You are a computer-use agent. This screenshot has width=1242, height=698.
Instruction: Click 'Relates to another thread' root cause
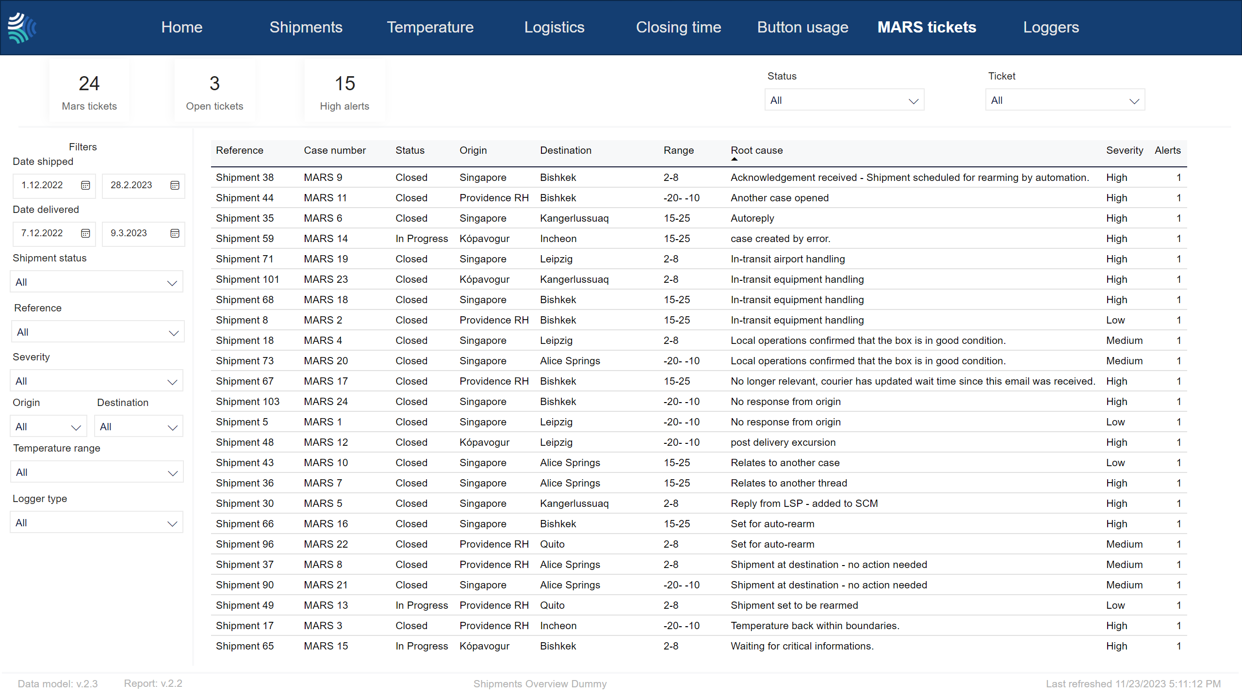[x=789, y=483]
